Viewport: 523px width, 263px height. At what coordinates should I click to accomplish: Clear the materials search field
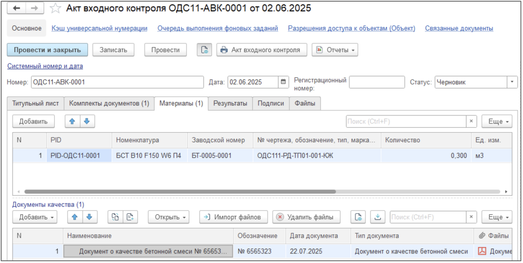pos(471,121)
